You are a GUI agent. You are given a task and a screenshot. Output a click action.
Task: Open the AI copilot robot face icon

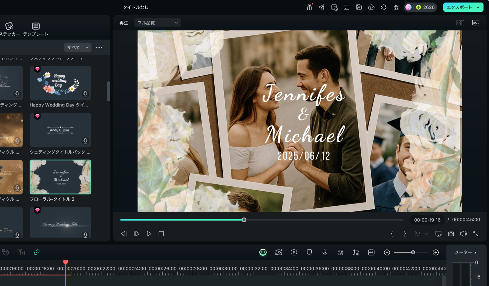pos(263,252)
